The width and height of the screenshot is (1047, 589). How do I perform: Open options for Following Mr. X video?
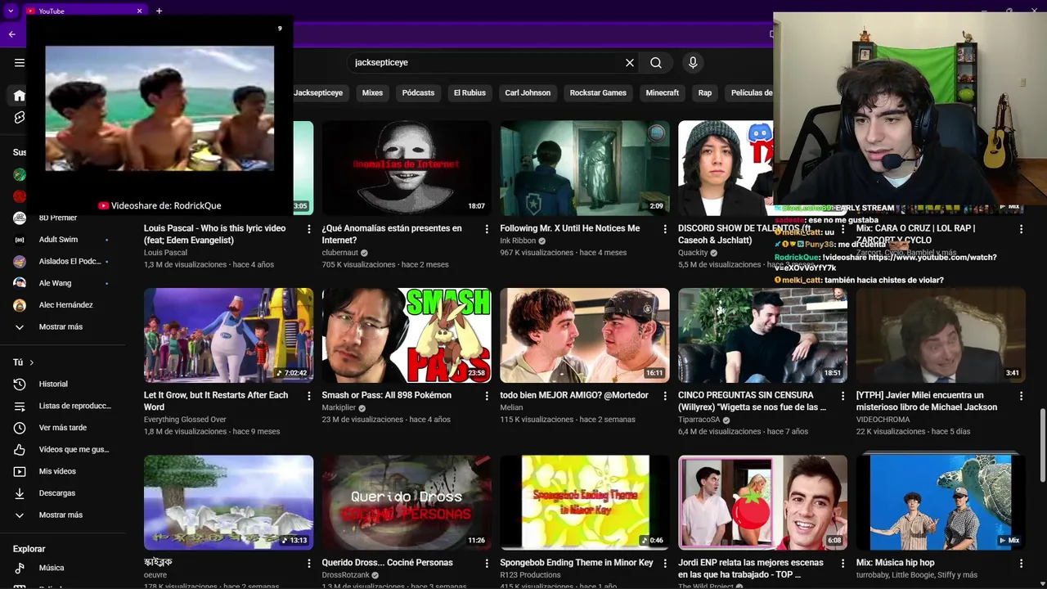pyautogui.click(x=665, y=229)
